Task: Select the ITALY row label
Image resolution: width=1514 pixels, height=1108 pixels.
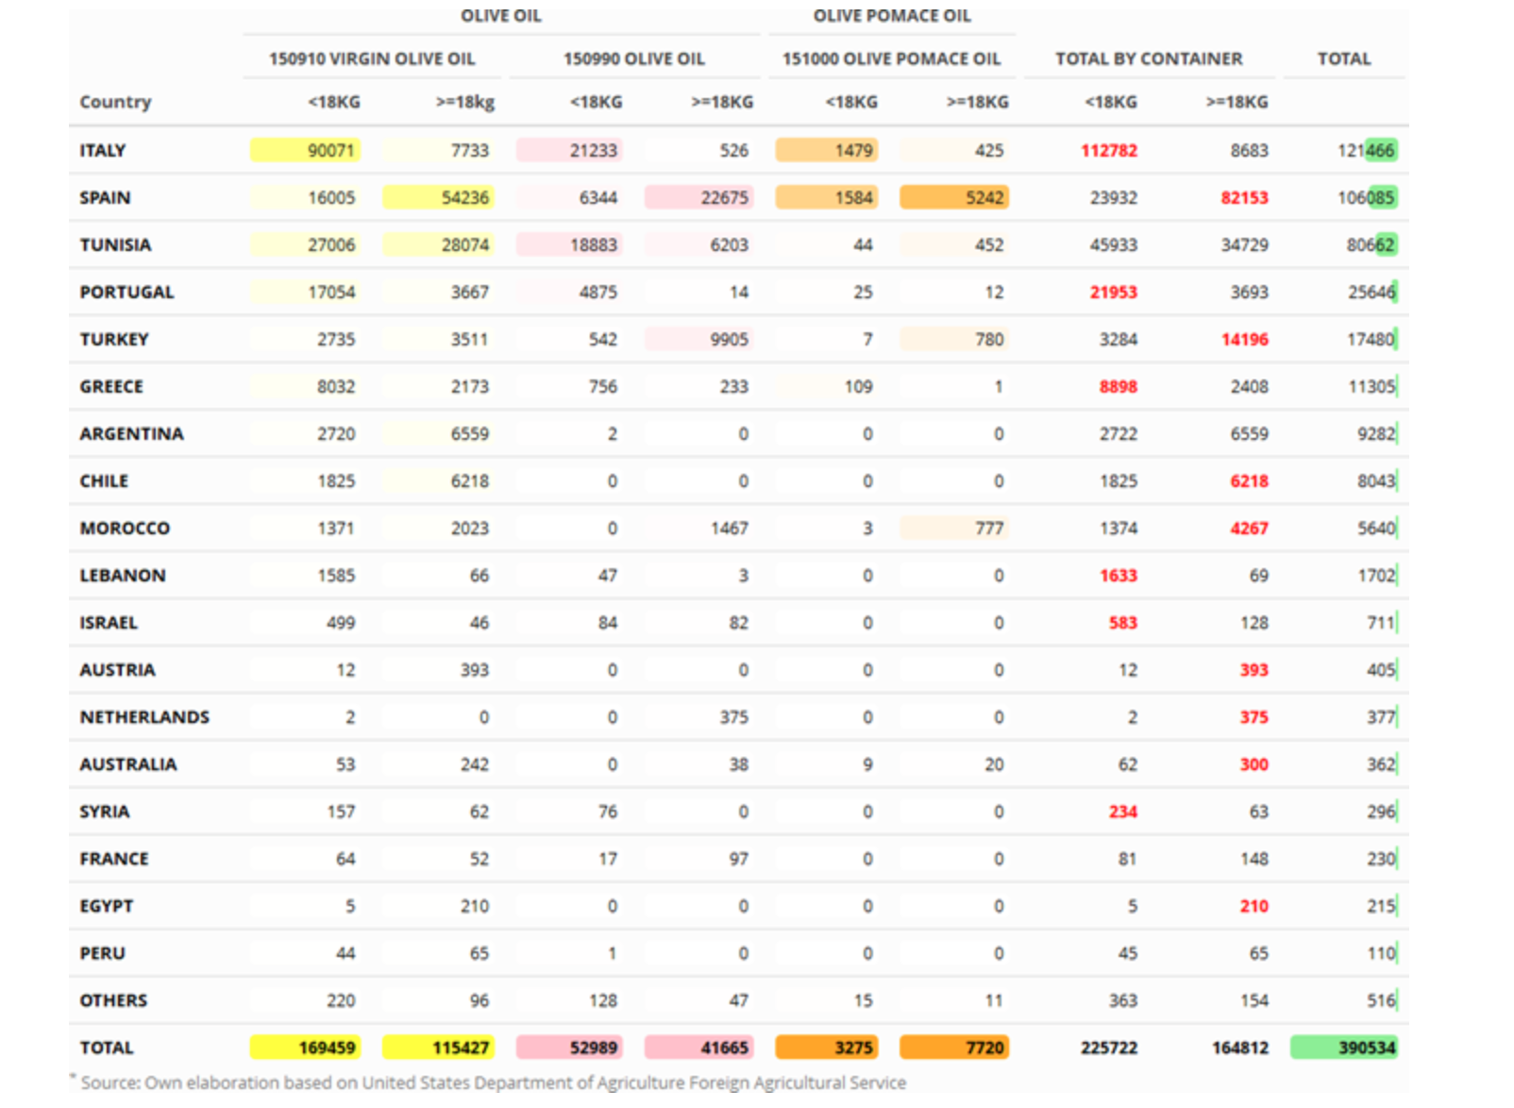Action: point(102,150)
